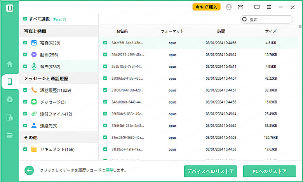Click the ドキュメント yellow folder icon
Image resolution: width=303 pixels, height=182 pixels.
pos(34,149)
